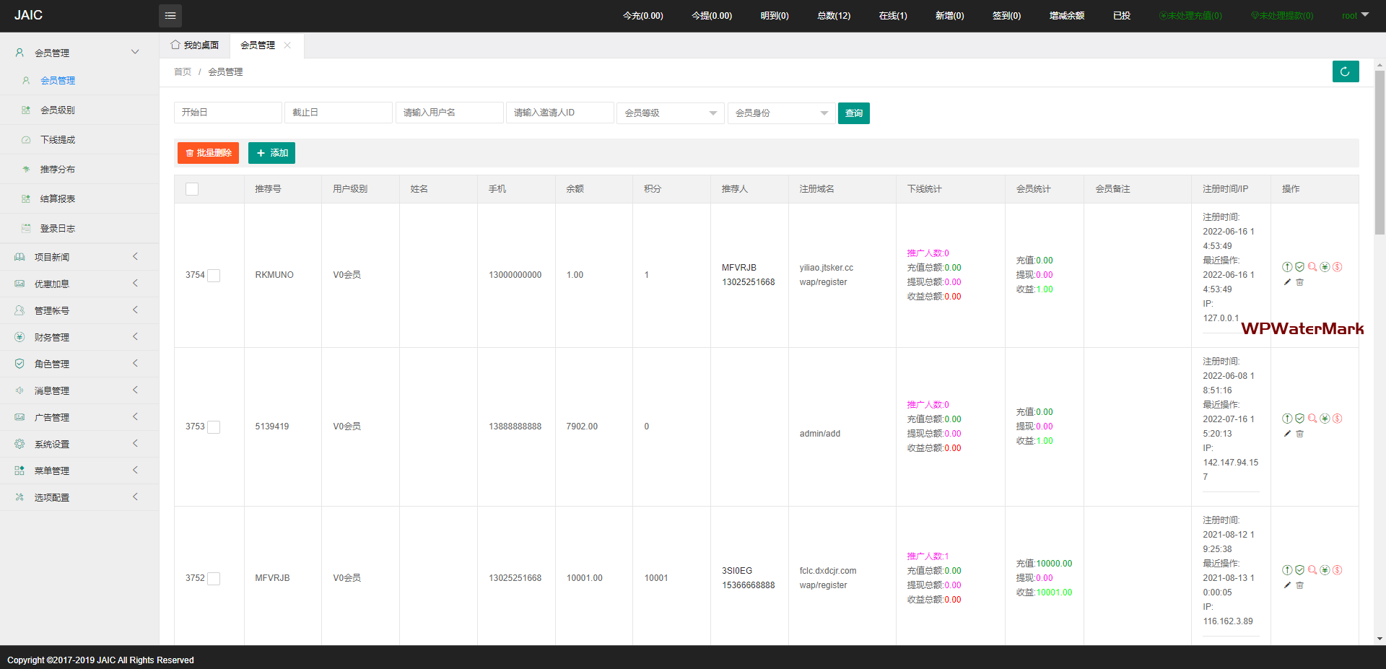Image resolution: width=1386 pixels, height=669 pixels.
Task: Switch to the 我的桌面 tab
Action: pyautogui.click(x=195, y=45)
